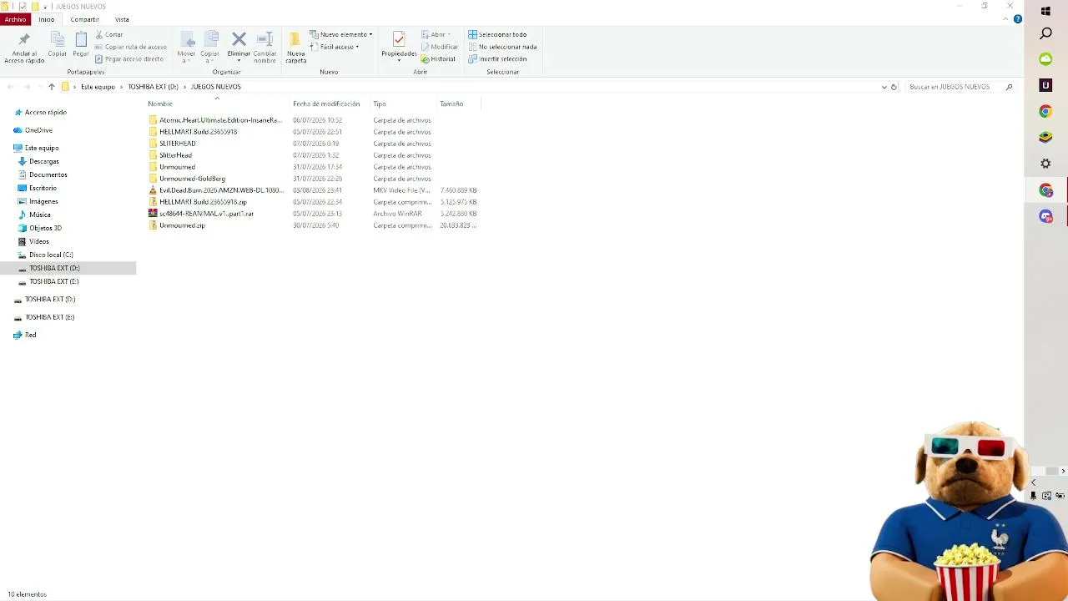Viewport: 1068px width, 601px height.
Task: Open the blue Help question mark
Action: click(x=1018, y=19)
